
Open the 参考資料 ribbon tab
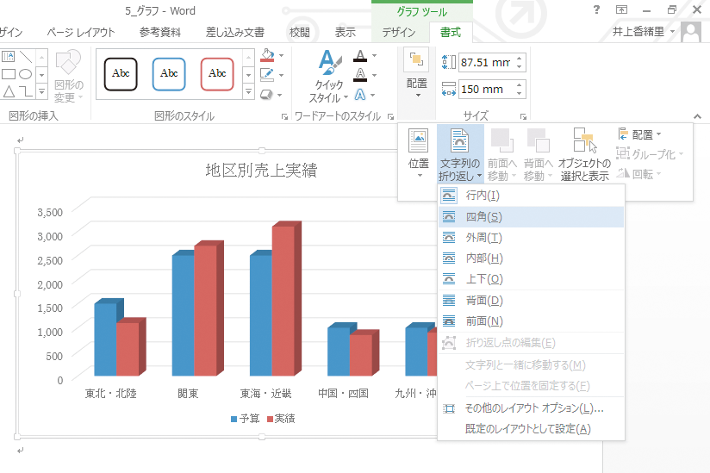click(160, 32)
